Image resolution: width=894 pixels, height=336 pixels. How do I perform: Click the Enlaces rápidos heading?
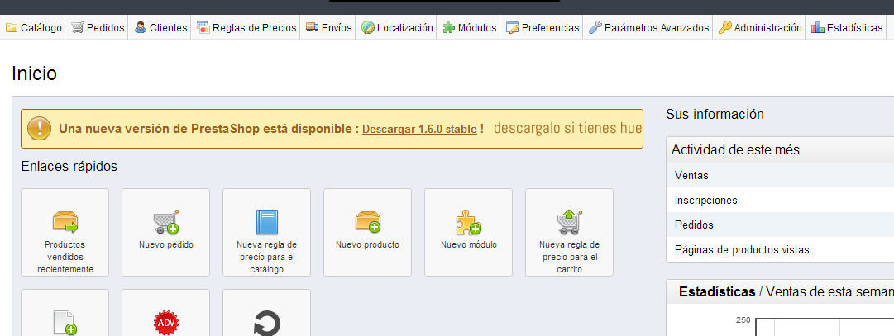(69, 166)
